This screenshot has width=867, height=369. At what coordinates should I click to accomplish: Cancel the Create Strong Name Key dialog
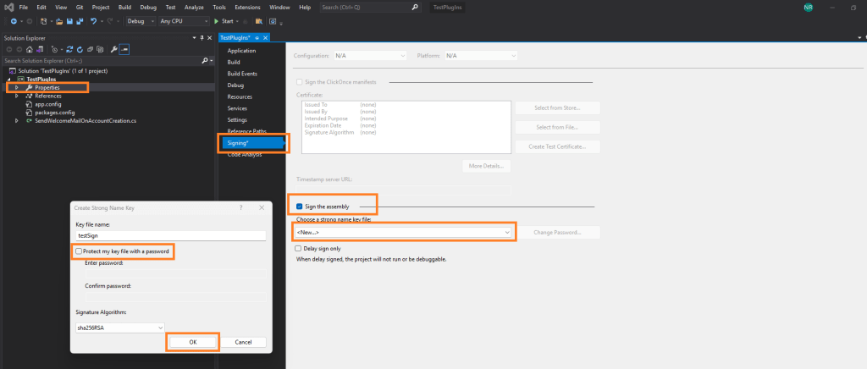coord(243,342)
